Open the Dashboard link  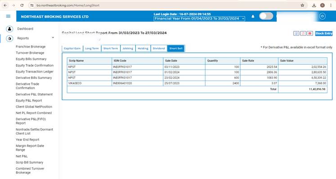25,29
